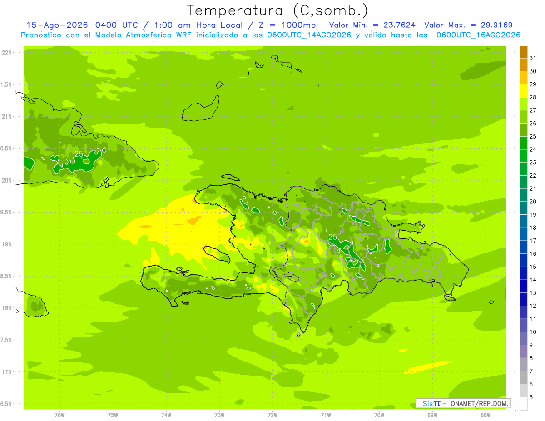Click the 73W longitude label
545x421 pixels.
[x=219, y=415]
